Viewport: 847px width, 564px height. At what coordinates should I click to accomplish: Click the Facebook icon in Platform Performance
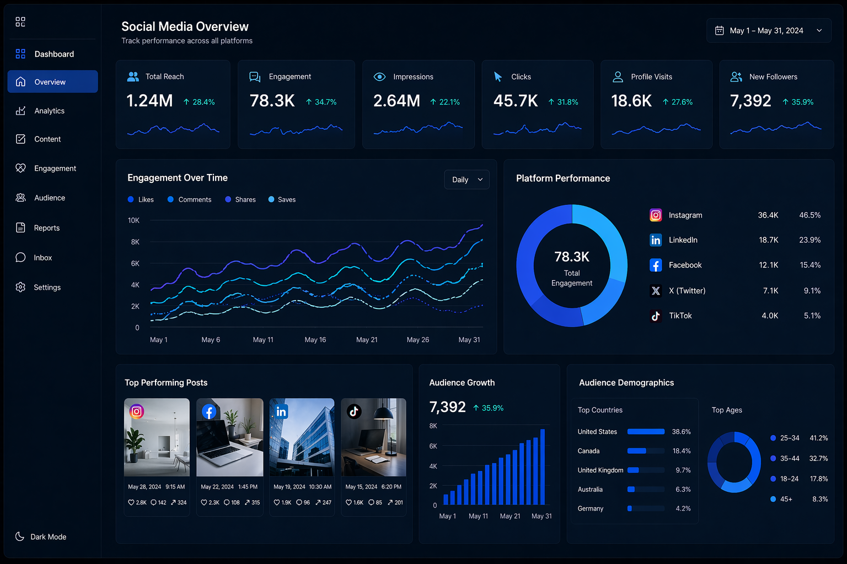[656, 265]
